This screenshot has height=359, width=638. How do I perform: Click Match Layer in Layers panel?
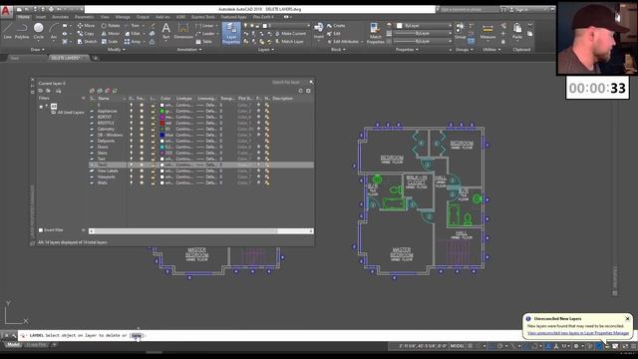click(x=289, y=42)
